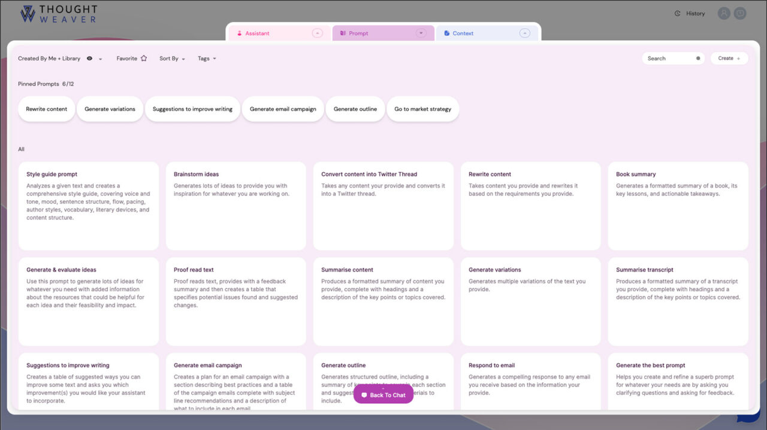Select the Rewrite content pinned prompt chip
The image size is (767, 430).
coord(46,109)
